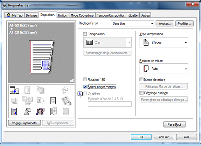This screenshot has height=146, width=201.
Task: Click Réglages Marge de reliure button
Action: pos(164,86)
